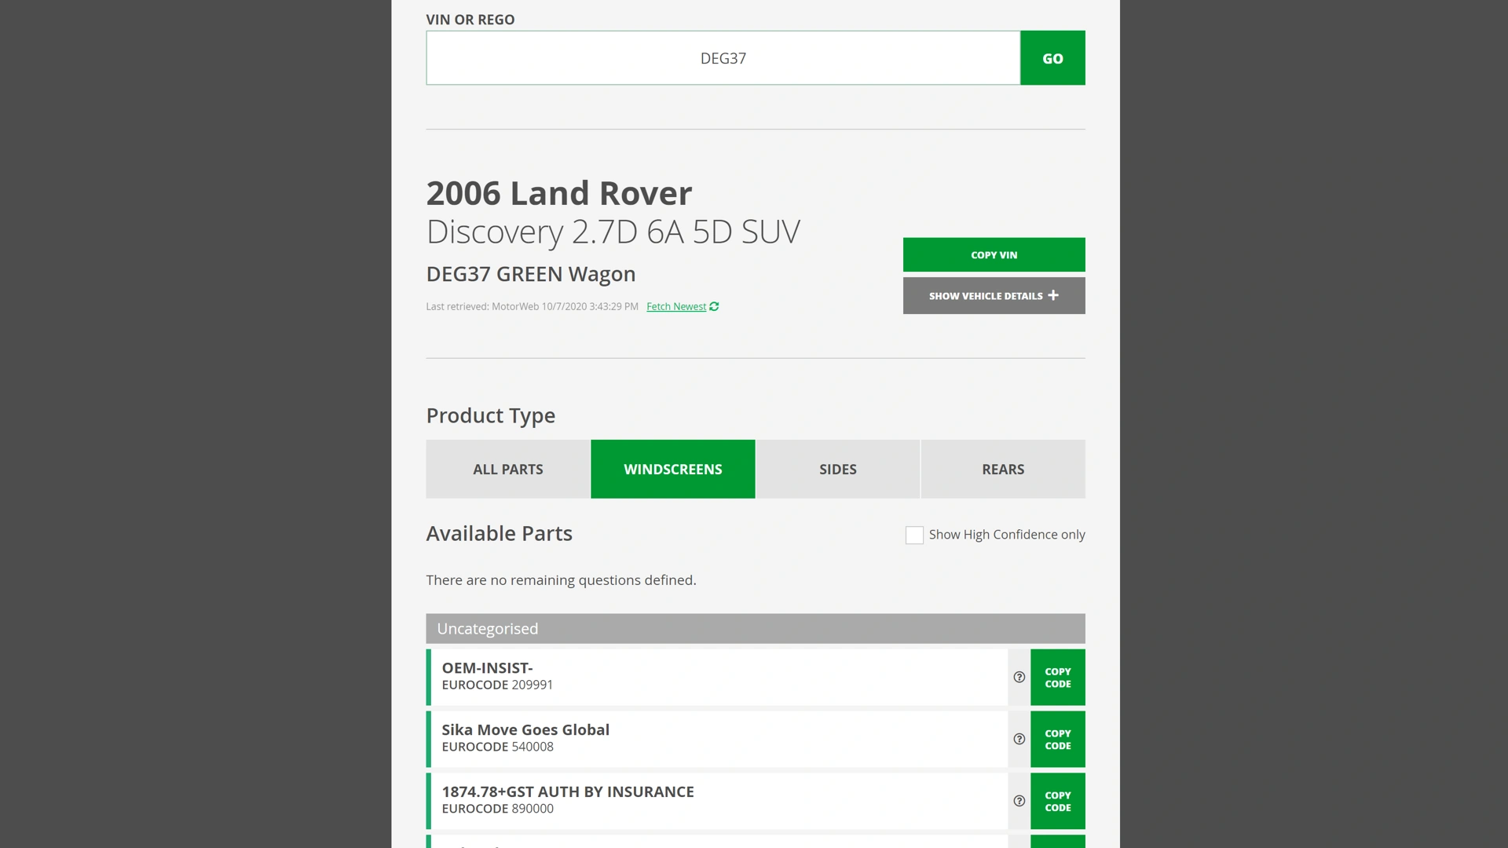Click inside the VIN OR REGO input field

[x=723, y=57]
